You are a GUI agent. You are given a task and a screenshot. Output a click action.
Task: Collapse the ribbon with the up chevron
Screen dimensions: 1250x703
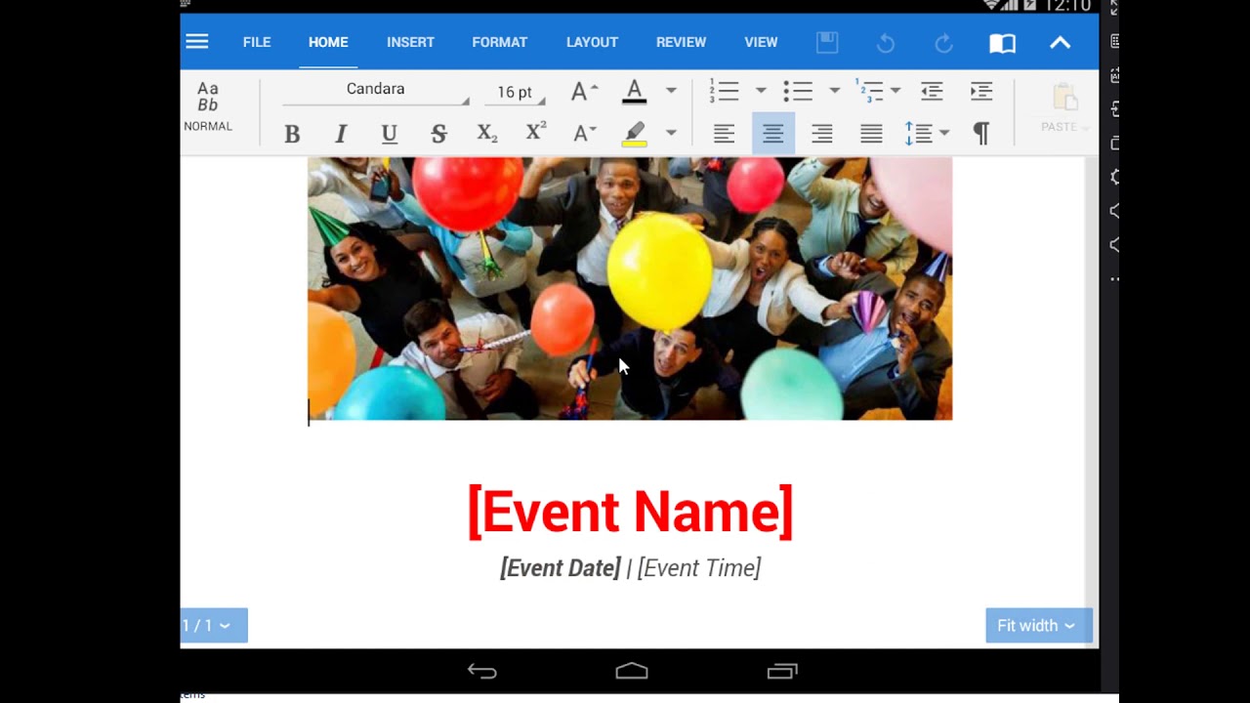1060,42
